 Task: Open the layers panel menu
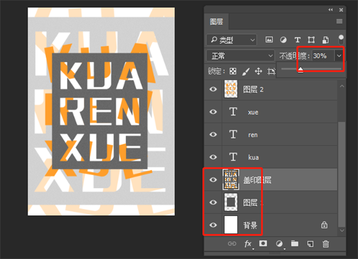[340, 21]
